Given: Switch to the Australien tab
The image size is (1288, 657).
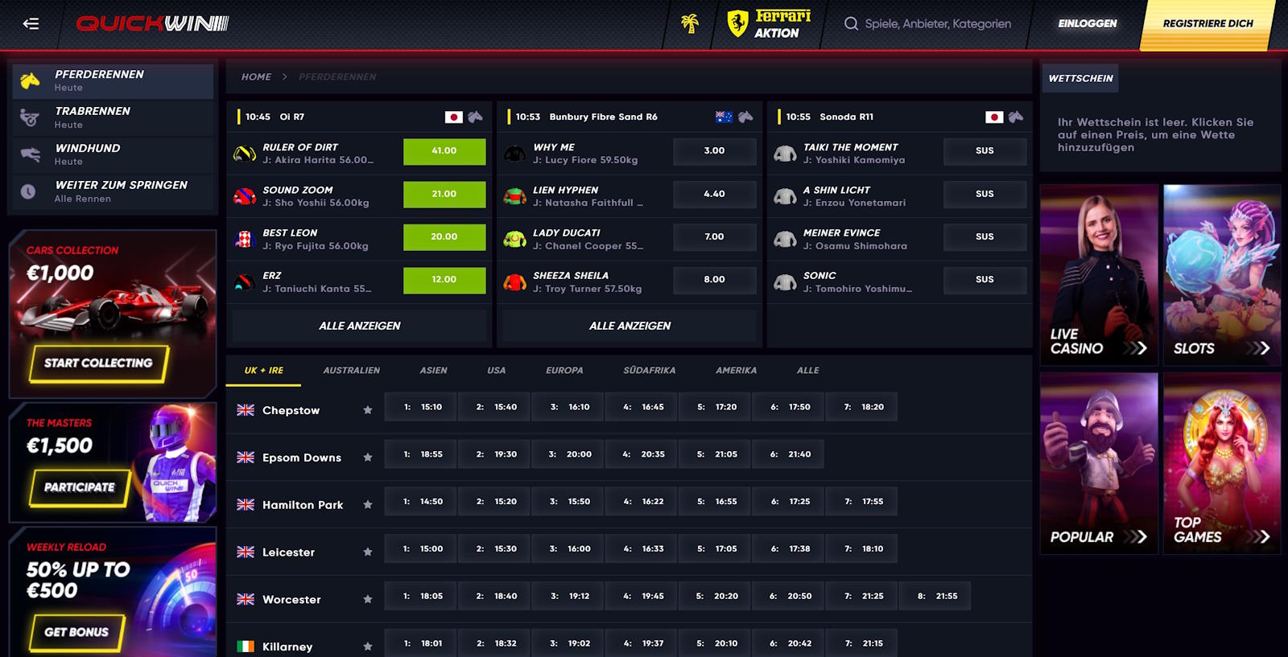Looking at the screenshot, I should 352,371.
